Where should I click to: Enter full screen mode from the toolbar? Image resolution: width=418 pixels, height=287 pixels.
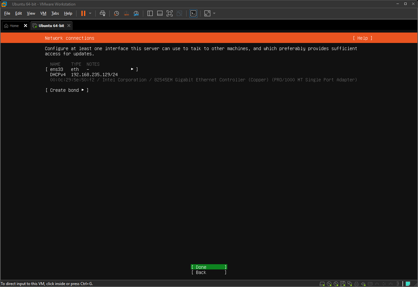169,13
